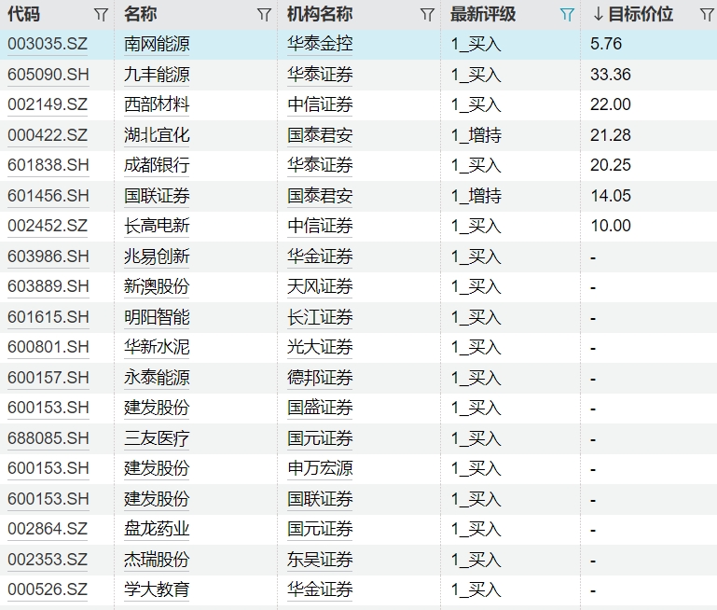Select the 长高电新 name cell
Viewport: 717px width, 610px height.
coord(157,226)
